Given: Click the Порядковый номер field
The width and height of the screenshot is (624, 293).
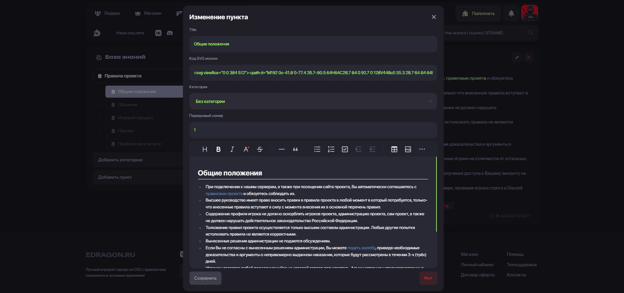Looking at the screenshot, I should 313,130.
